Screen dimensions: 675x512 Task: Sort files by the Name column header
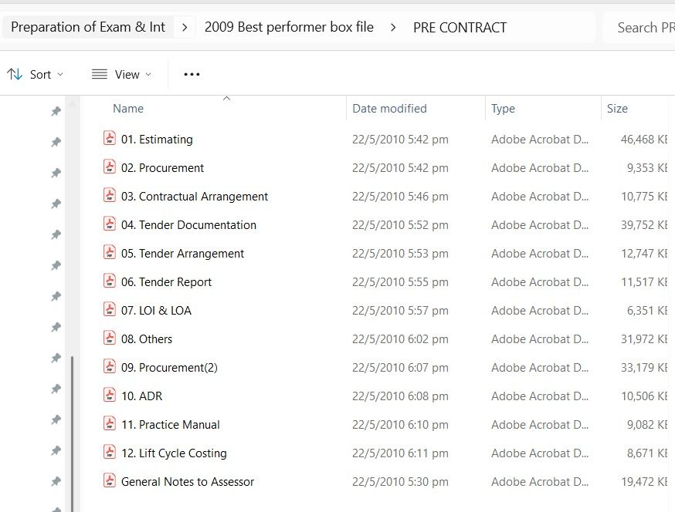click(x=128, y=109)
